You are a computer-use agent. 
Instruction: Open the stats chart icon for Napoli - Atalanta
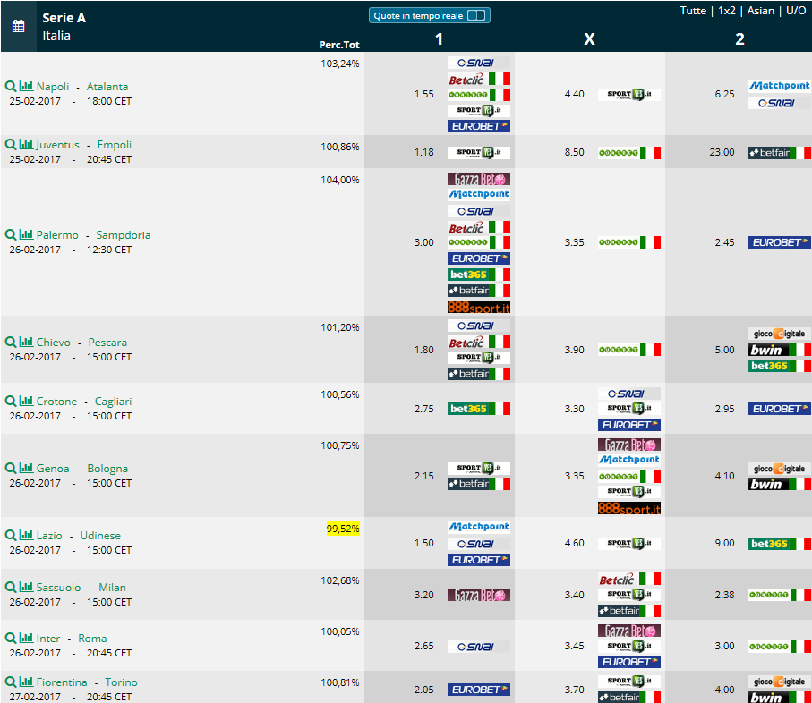click(x=26, y=86)
